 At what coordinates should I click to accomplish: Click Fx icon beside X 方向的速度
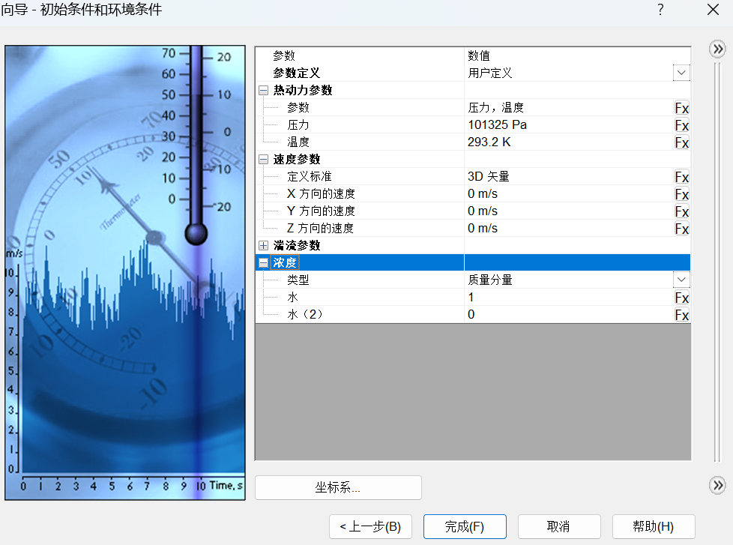681,194
